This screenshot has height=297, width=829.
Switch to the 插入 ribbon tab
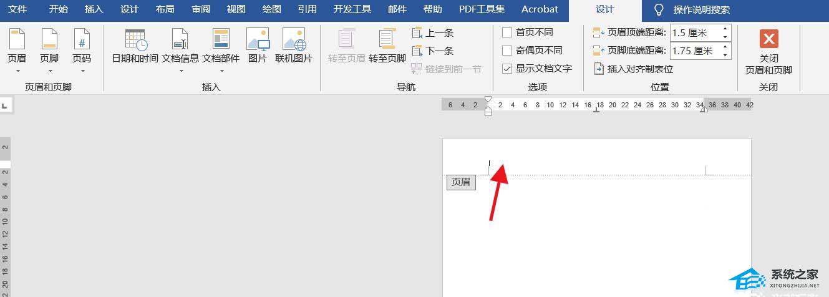(94, 9)
